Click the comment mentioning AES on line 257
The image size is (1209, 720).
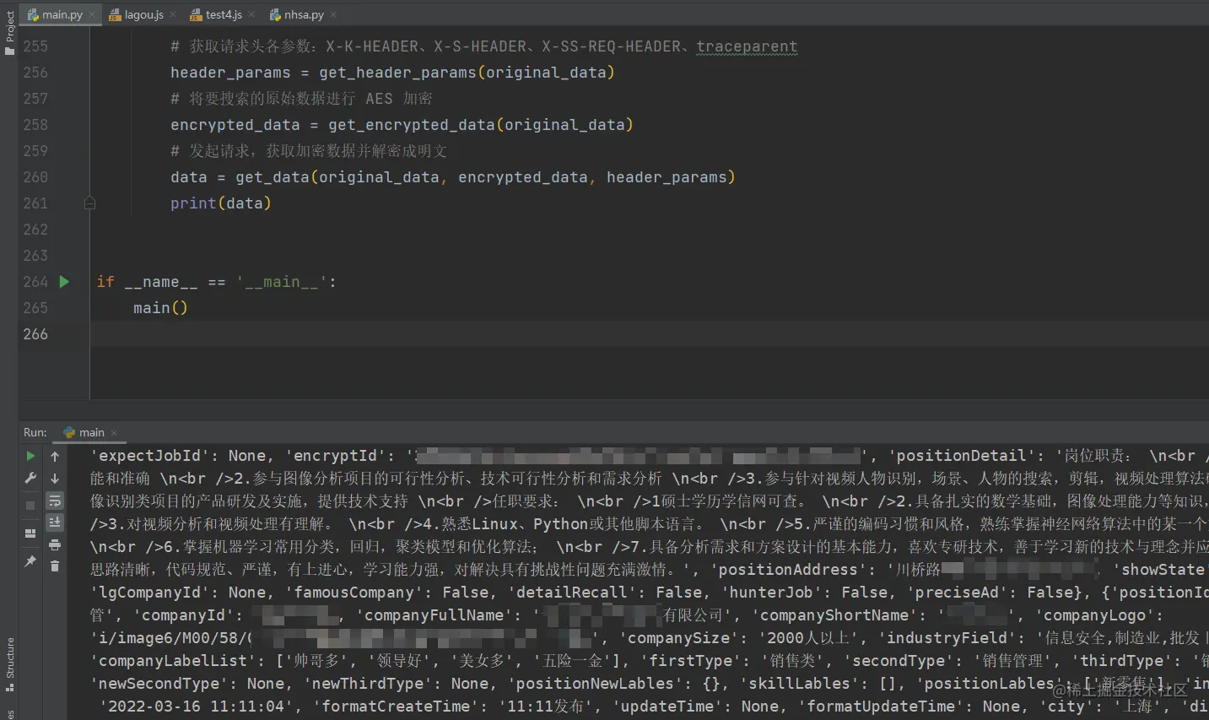(x=301, y=99)
